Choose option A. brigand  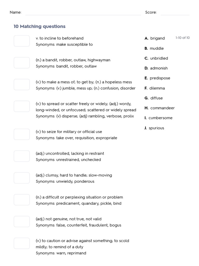pyautogui.click(x=155, y=38)
